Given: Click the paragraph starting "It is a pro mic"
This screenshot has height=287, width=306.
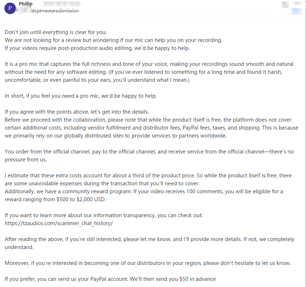Looking at the screenshot, I should pos(149,72).
